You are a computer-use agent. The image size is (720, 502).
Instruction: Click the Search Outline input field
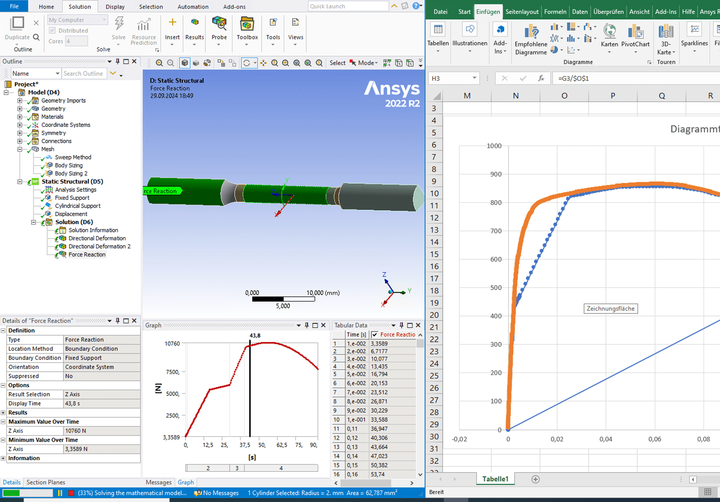pyautogui.click(x=83, y=73)
